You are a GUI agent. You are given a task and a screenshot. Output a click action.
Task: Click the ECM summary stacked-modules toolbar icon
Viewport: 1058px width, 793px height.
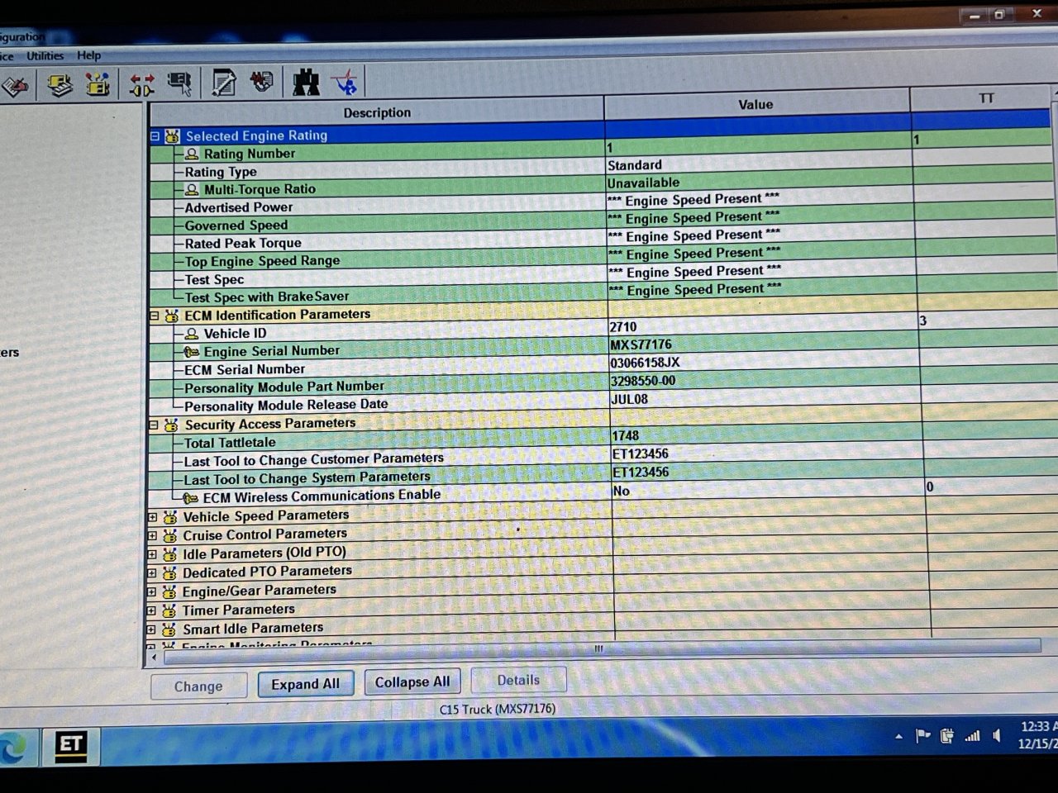click(60, 85)
